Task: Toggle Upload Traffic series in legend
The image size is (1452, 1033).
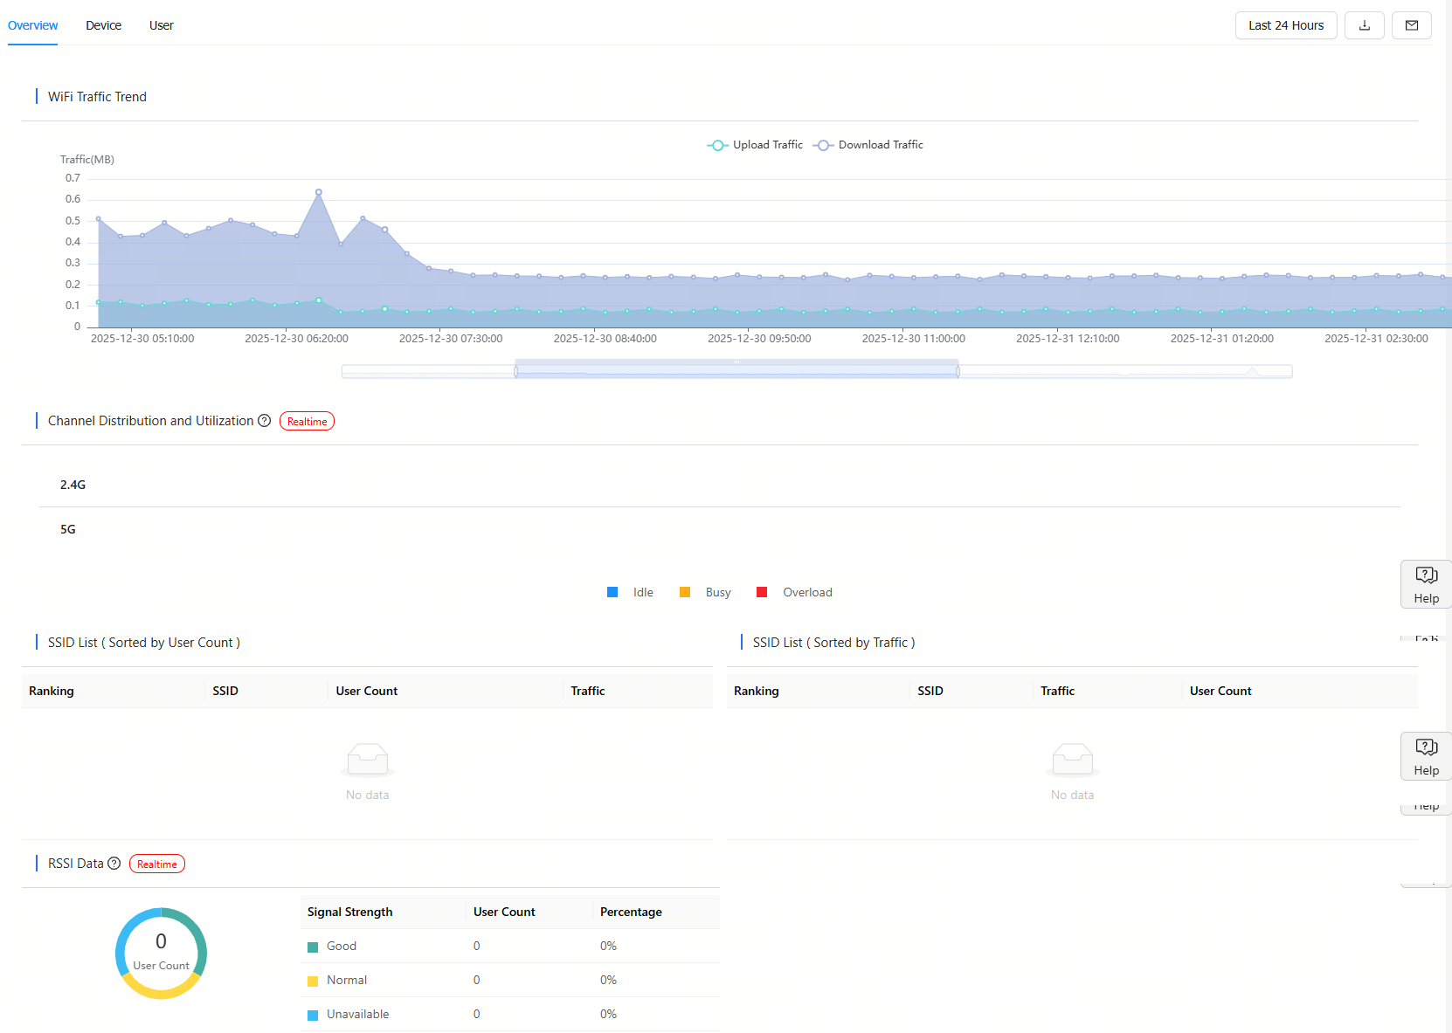Action: pos(755,145)
